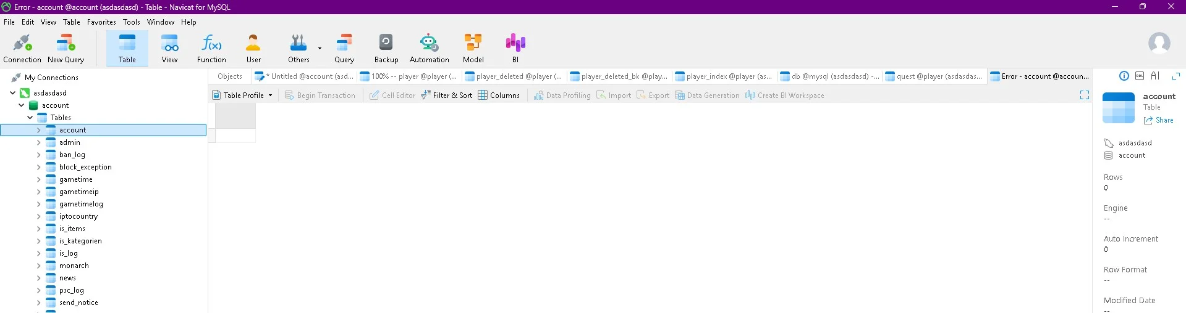Collapse the Tables tree node
This screenshot has width=1186, height=313.
point(30,118)
